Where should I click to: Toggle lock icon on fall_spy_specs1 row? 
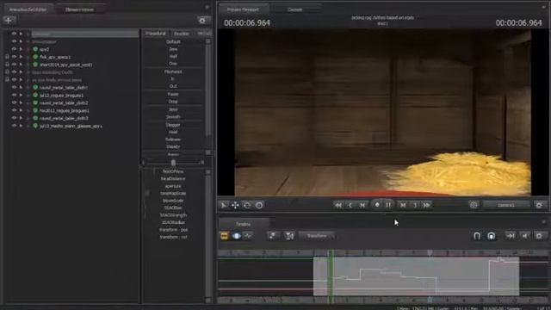coord(7,57)
